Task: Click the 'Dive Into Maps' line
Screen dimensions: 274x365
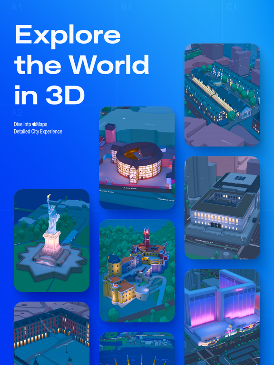Action: tap(30, 124)
